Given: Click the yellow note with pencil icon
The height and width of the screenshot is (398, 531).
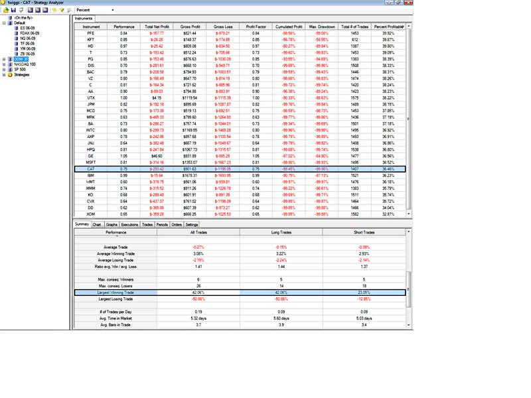Looking at the screenshot, I should click(x=62, y=10).
